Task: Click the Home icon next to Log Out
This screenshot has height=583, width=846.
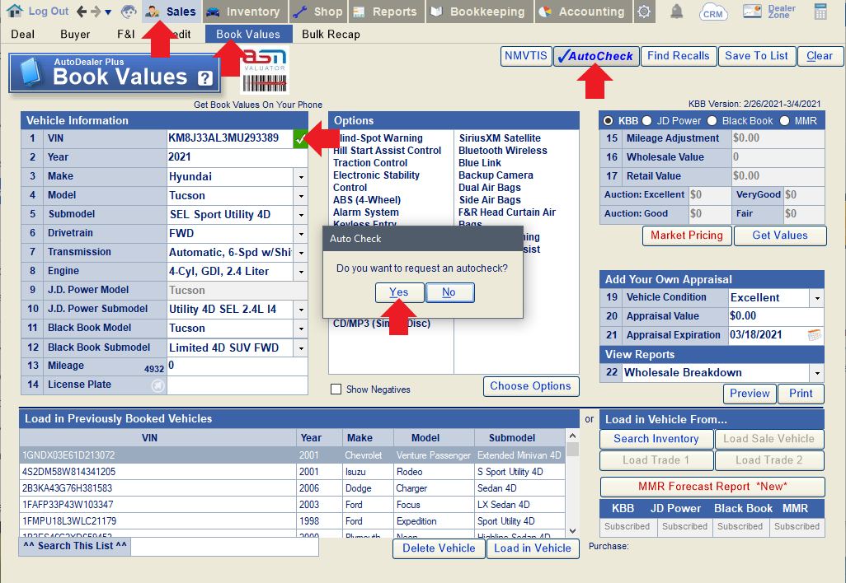Action: [x=15, y=11]
